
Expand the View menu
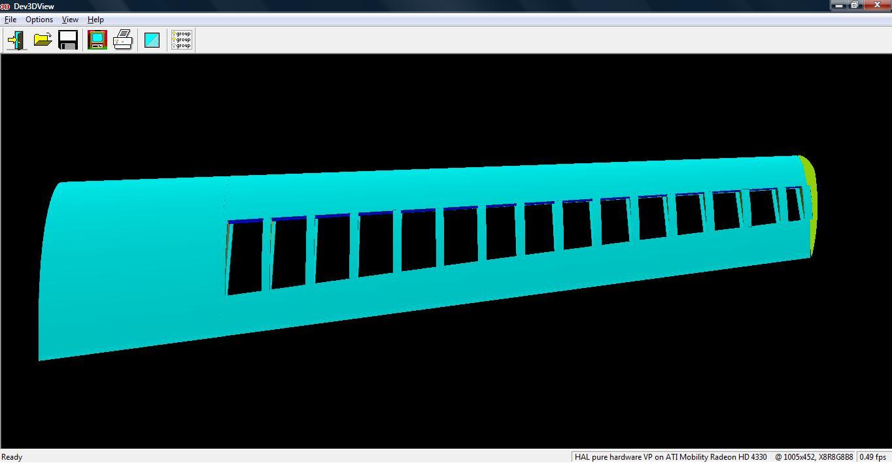tap(70, 20)
